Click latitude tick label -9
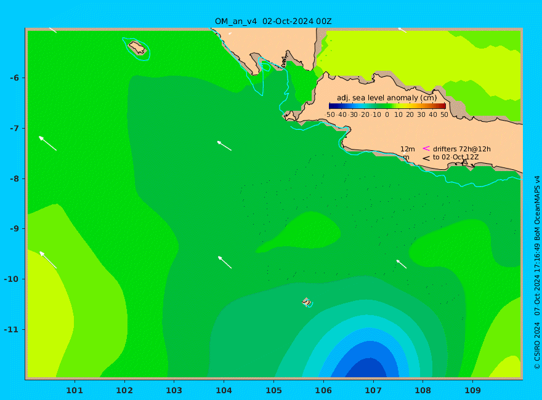 pos(15,229)
